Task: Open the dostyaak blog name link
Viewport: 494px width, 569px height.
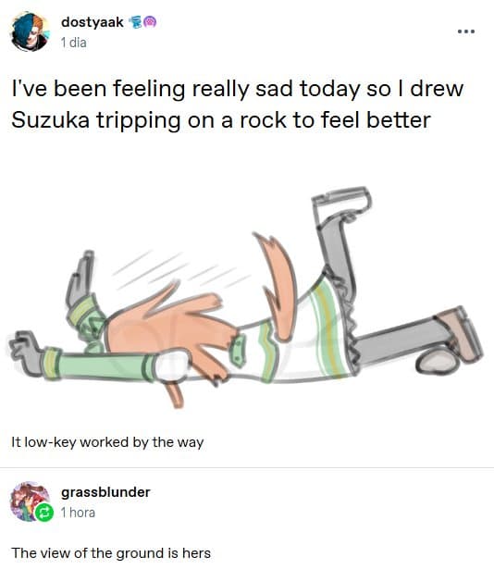Action: pyautogui.click(x=93, y=22)
